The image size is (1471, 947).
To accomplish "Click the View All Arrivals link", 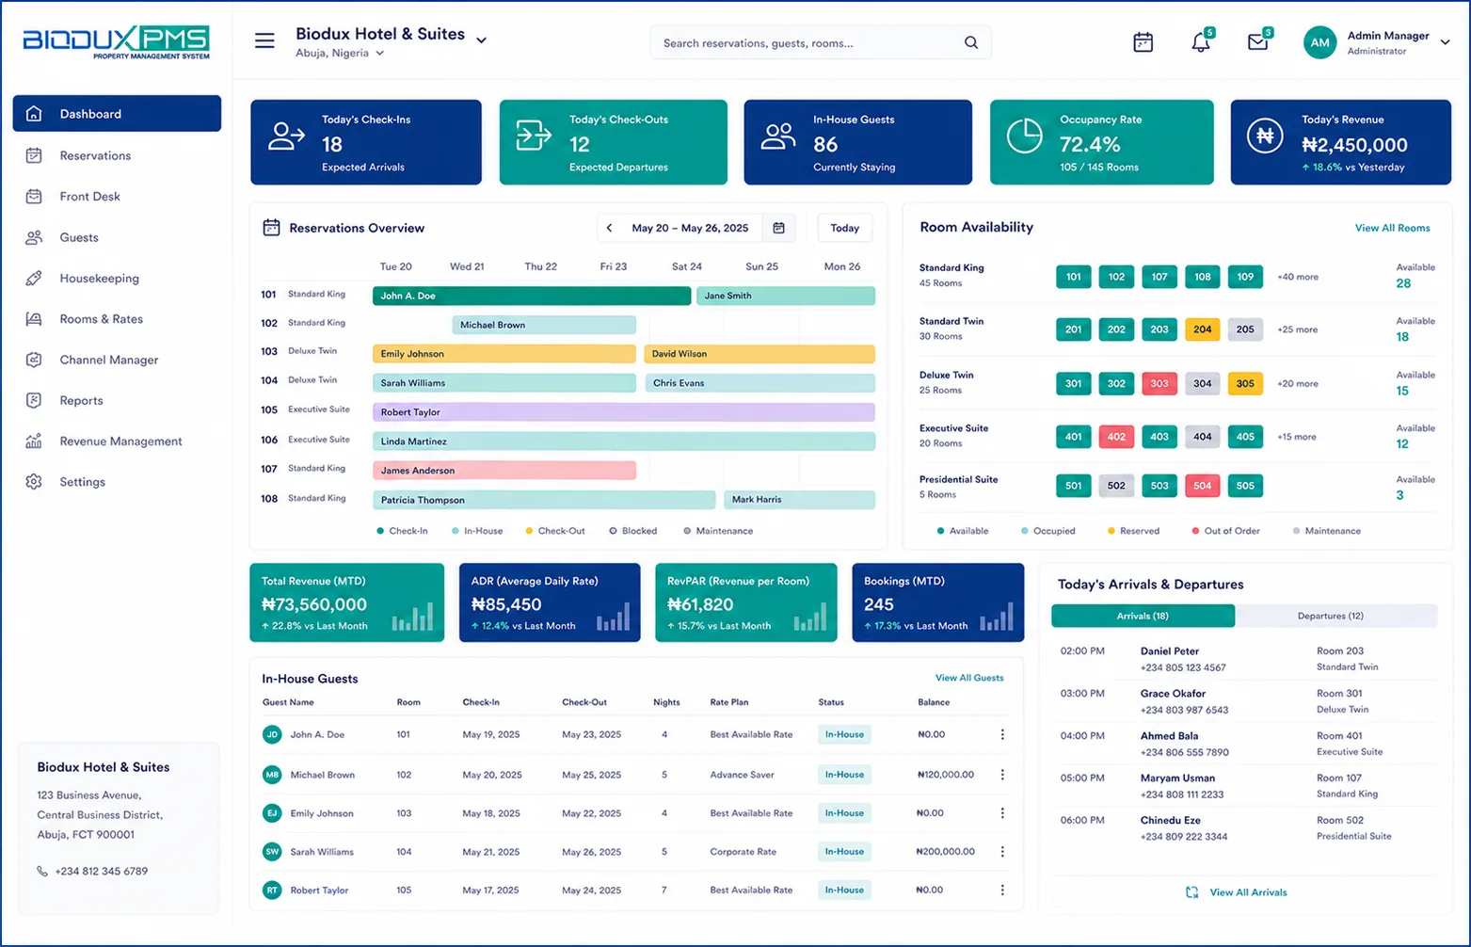I will (1248, 892).
